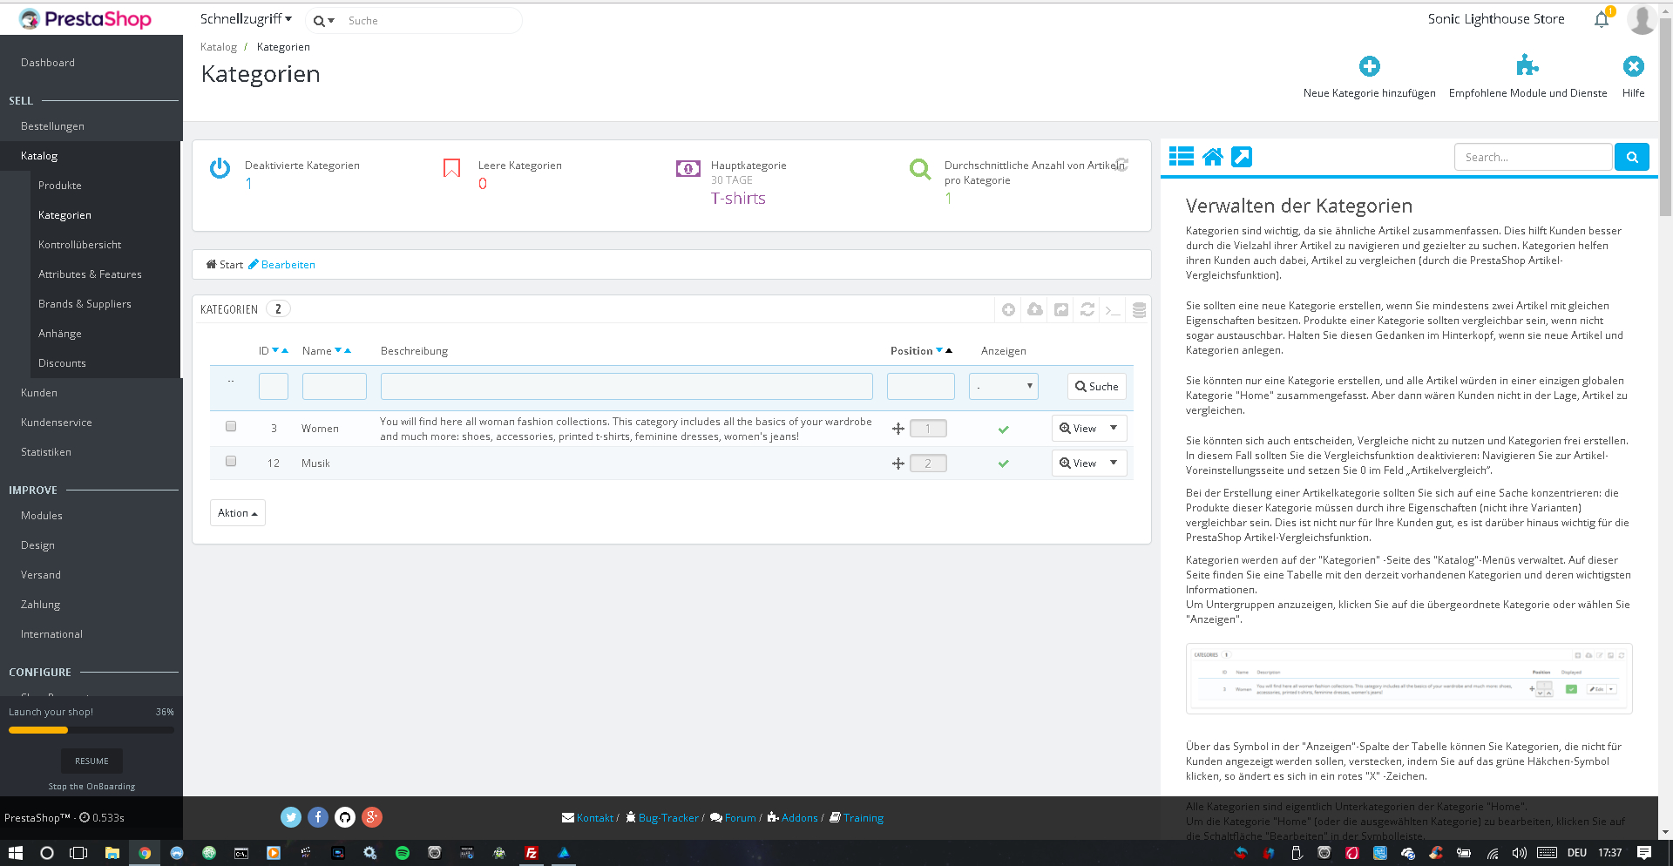Open Attributes & Features submenu item
This screenshot has width=1673, height=866.
[91, 274]
